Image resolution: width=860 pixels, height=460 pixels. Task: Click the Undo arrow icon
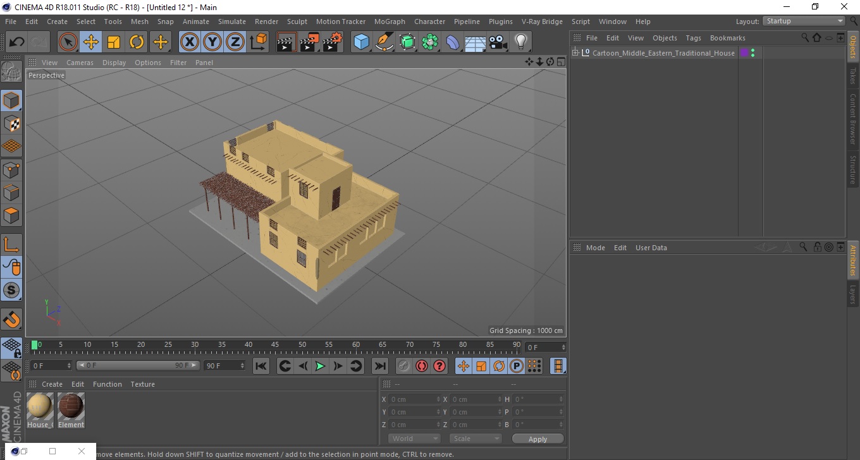point(16,42)
